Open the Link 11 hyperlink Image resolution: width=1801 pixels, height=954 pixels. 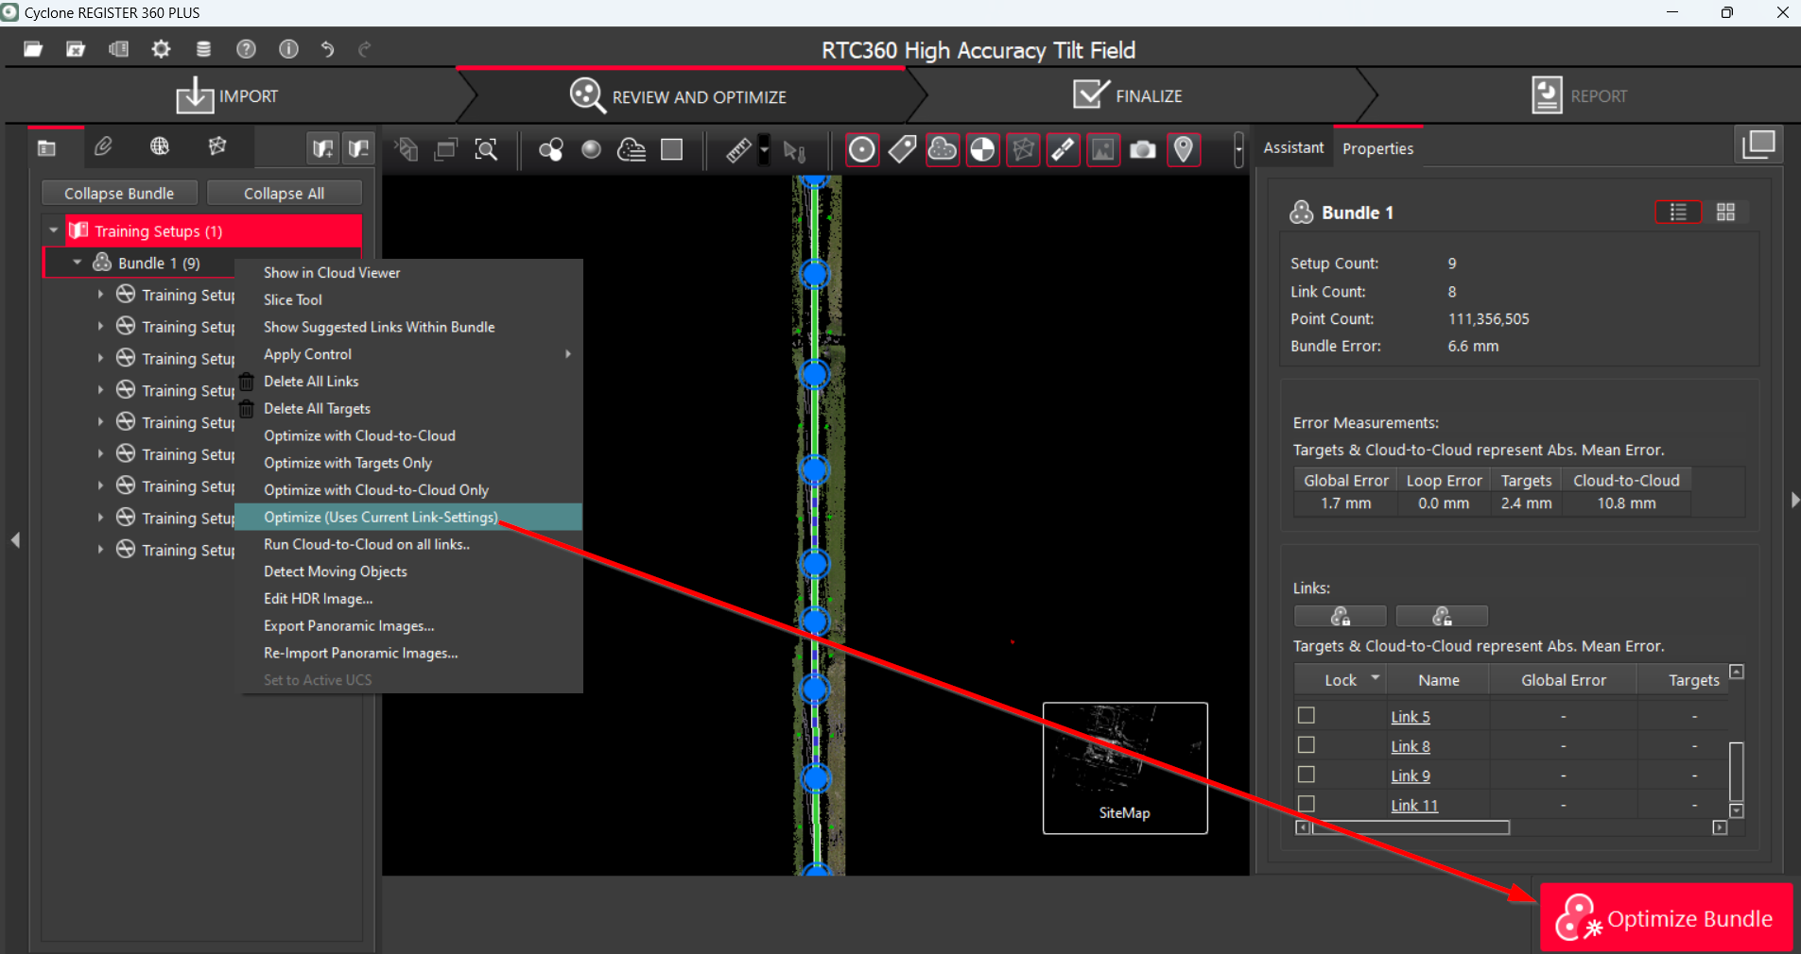coord(1413,806)
